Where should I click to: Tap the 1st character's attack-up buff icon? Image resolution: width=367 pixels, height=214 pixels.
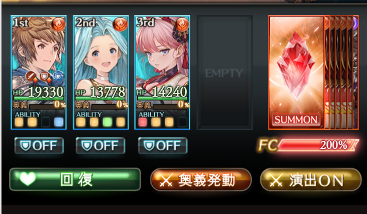pos(32,77)
